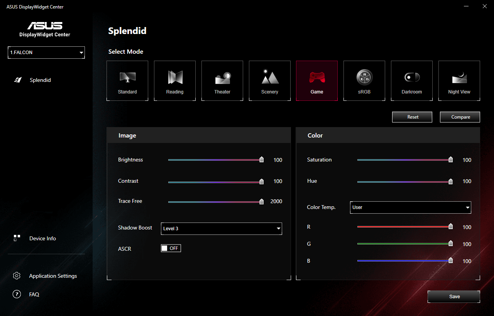Choose the Darkroom mode icon
494x316 pixels.
coord(412,80)
